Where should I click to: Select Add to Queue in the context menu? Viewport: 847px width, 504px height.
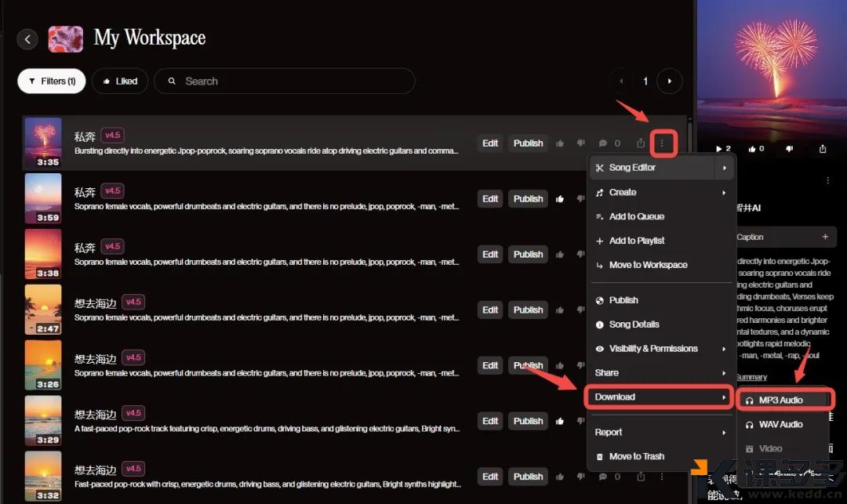(x=636, y=216)
